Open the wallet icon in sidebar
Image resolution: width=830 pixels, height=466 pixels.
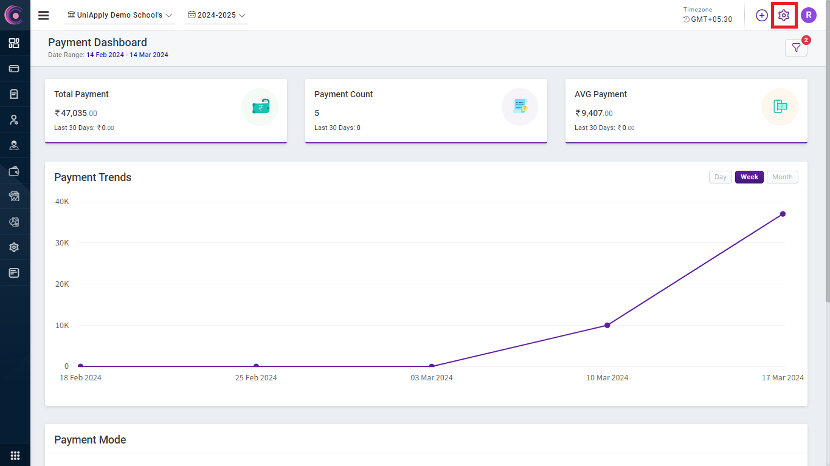(x=14, y=171)
